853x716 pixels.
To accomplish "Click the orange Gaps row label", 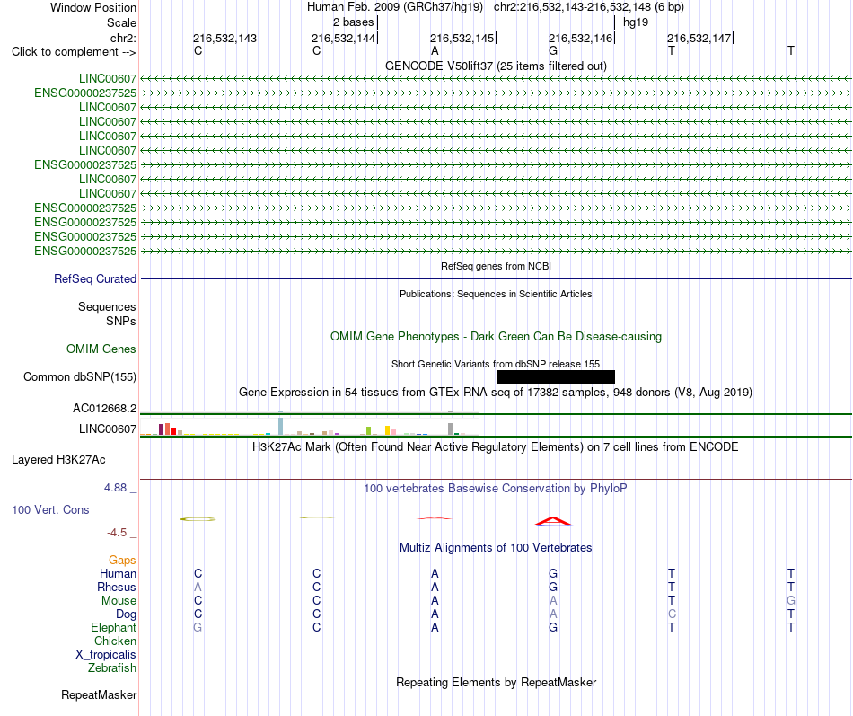I will coord(122,561).
